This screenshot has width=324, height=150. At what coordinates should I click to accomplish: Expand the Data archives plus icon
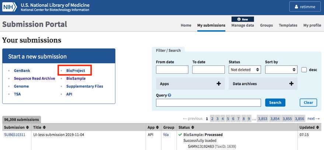click(x=291, y=84)
